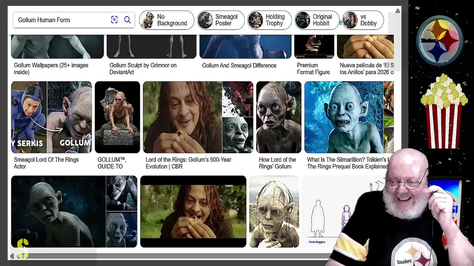The image size is (474, 266).
Task: Select the Smeagol Poster filter chip
Action: pos(221,20)
